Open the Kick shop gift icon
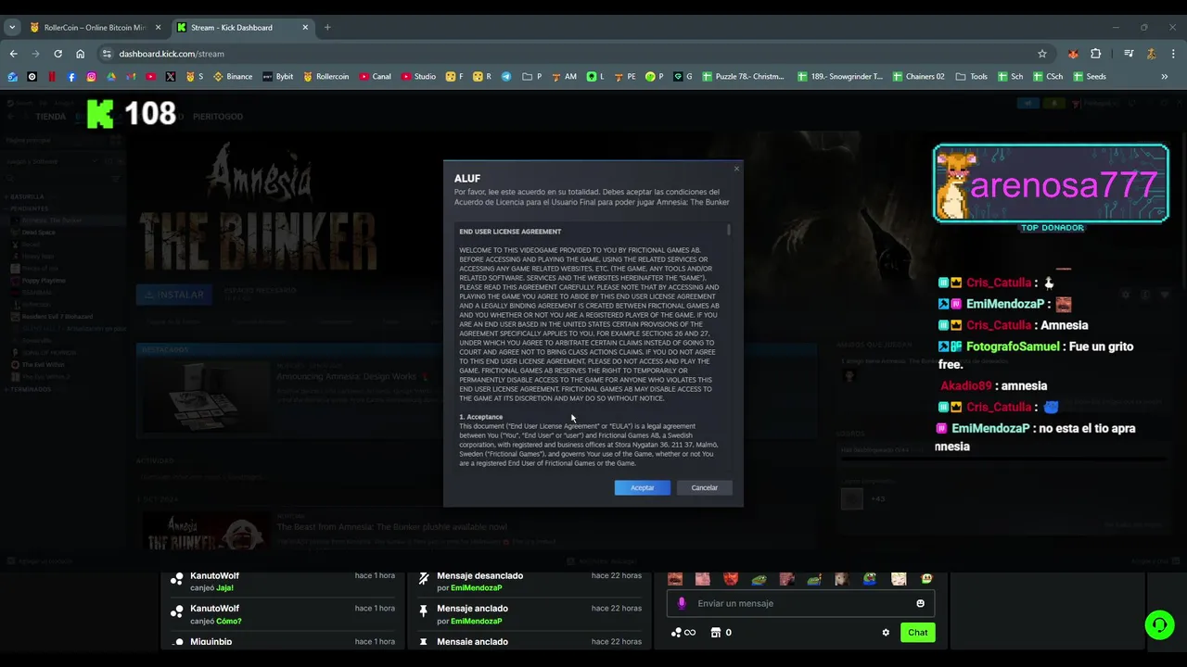This screenshot has width=1187, height=667. pos(715,633)
